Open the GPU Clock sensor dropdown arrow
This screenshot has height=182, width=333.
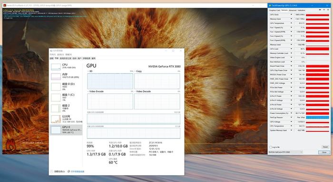click(x=291, y=15)
